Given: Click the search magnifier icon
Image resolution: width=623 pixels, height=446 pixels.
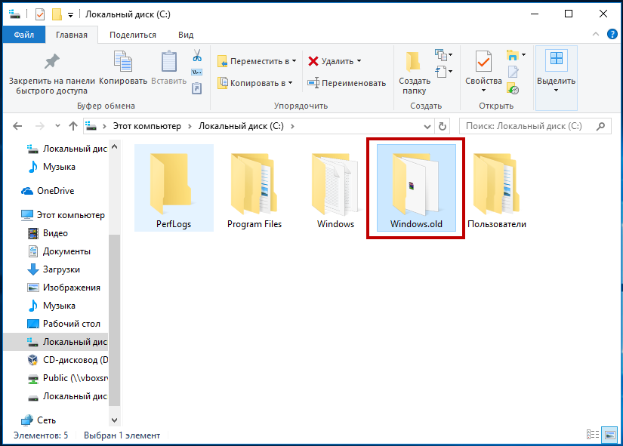Looking at the screenshot, I should pos(601,126).
